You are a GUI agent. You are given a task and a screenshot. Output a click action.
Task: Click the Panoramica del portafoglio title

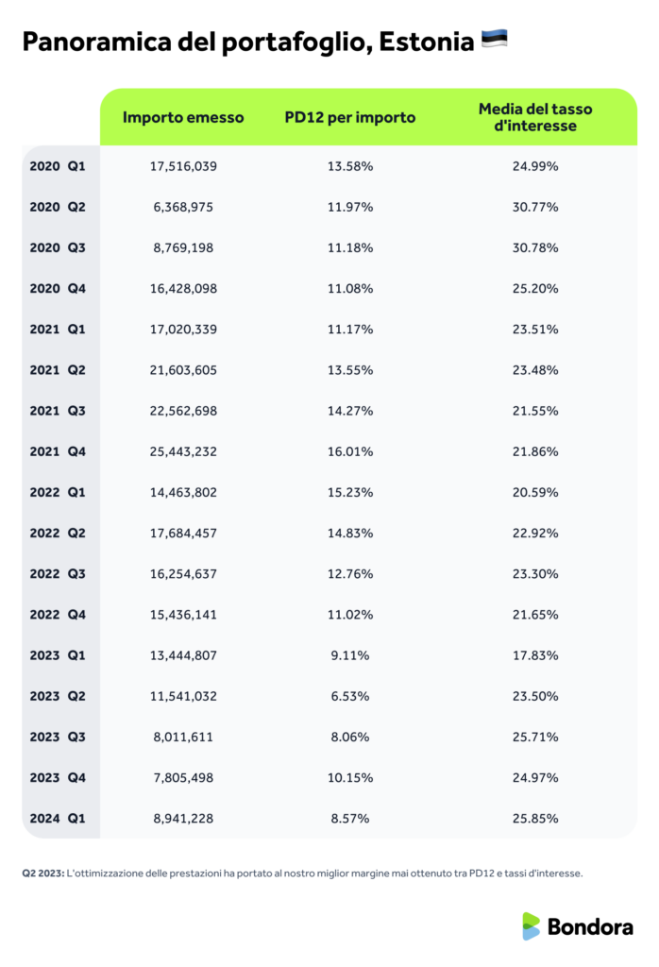click(x=247, y=42)
